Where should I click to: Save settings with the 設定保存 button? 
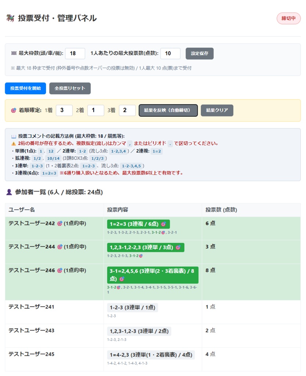[199, 53]
